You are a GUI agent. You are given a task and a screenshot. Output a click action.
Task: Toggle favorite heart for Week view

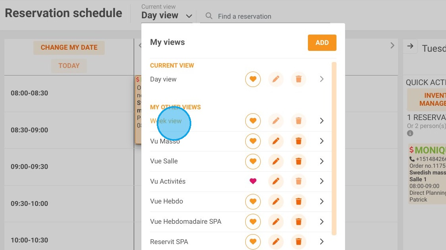pyautogui.click(x=253, y=121)
